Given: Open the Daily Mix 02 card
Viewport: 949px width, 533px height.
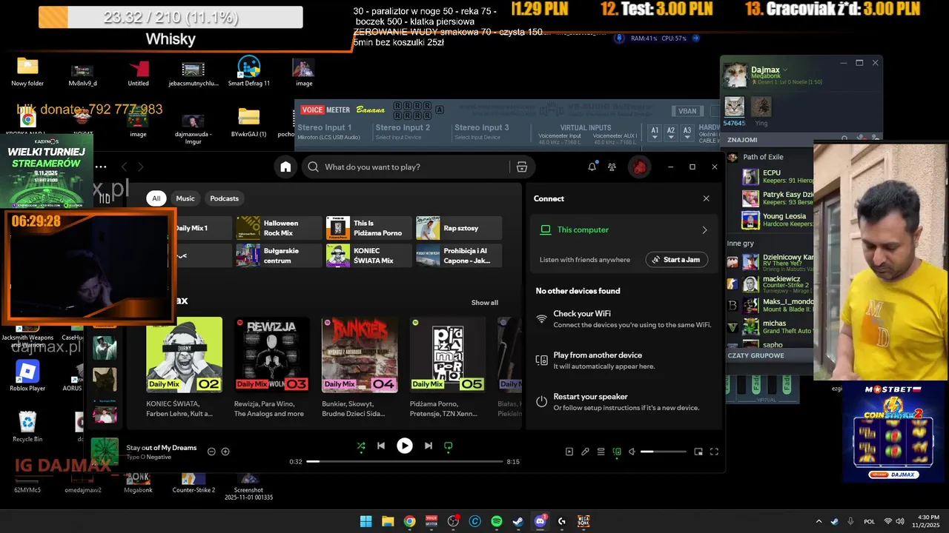Looking at the screenshot, I should [x=184, y=368].
